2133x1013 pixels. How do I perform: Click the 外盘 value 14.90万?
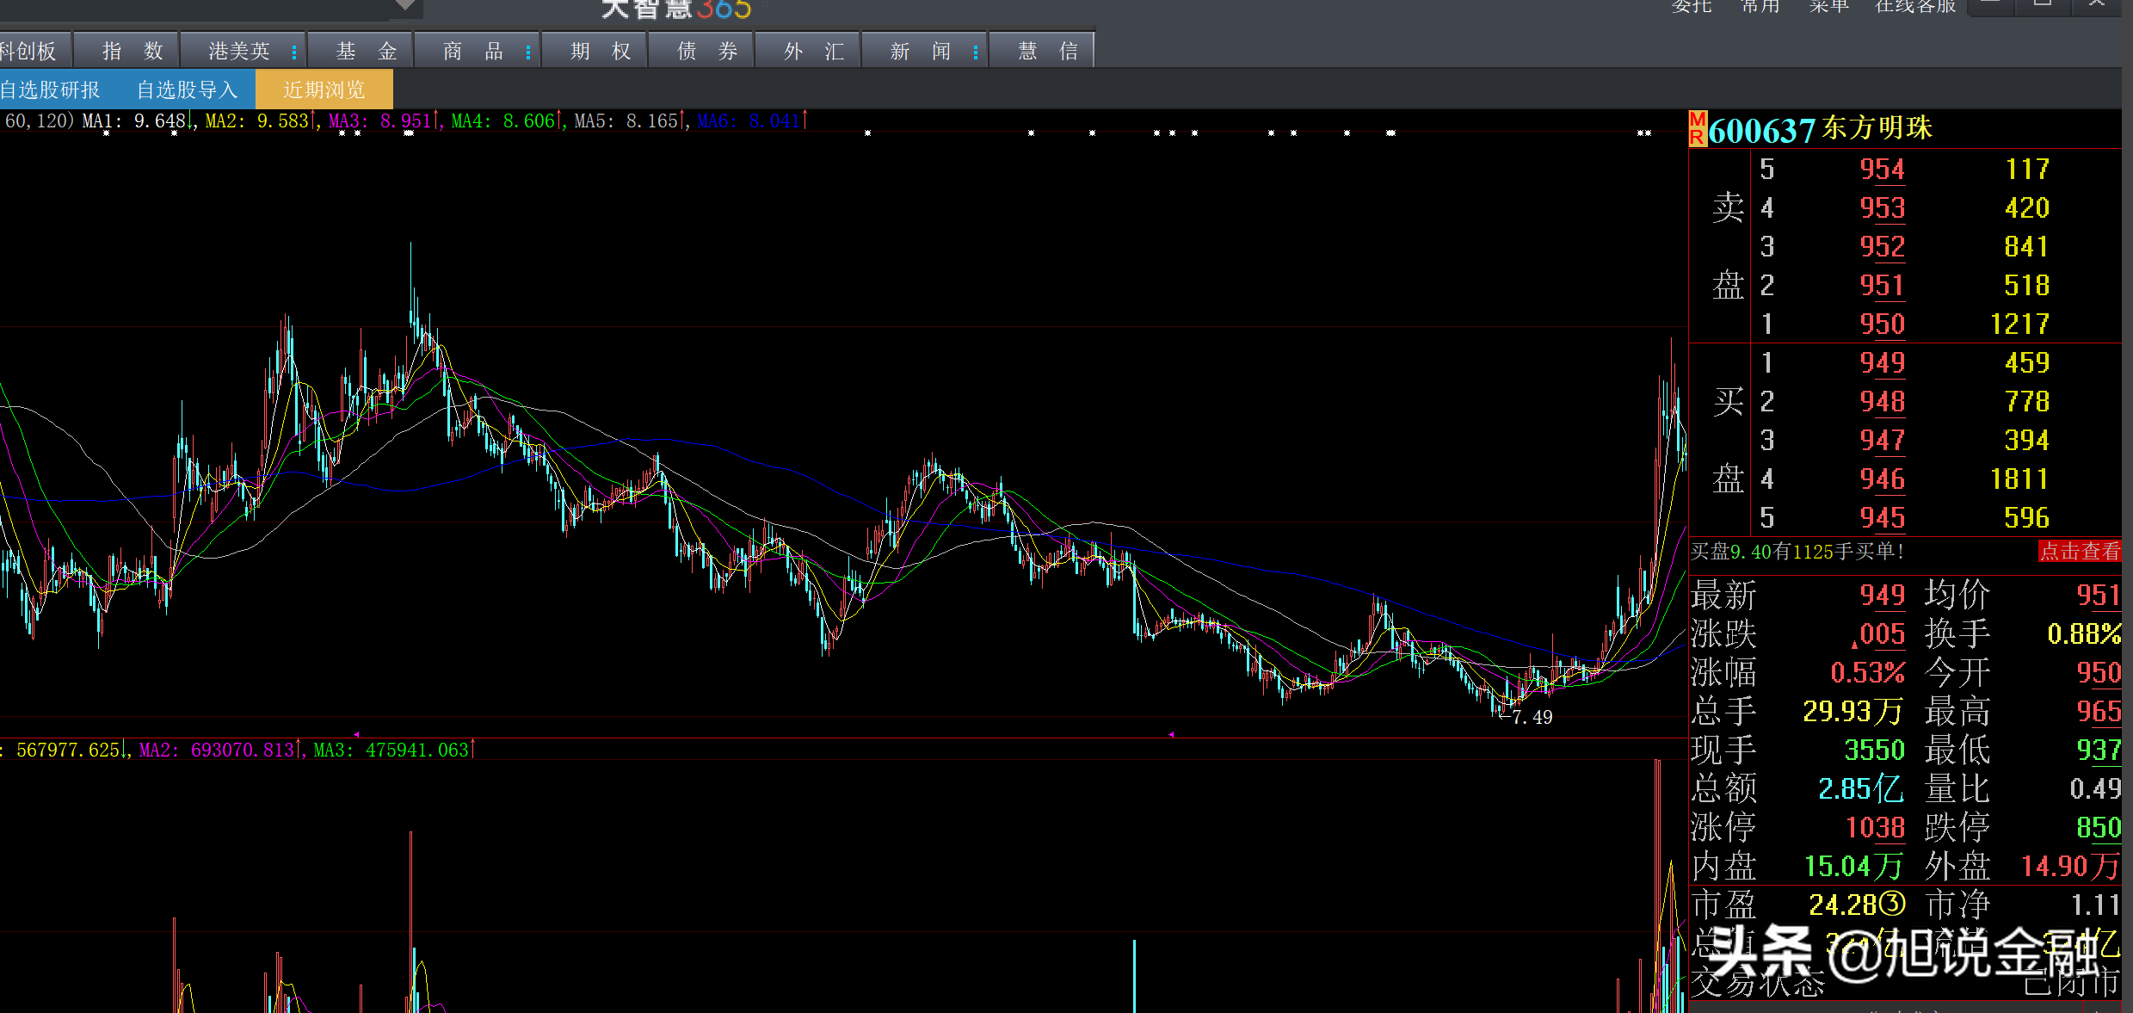2070,866
